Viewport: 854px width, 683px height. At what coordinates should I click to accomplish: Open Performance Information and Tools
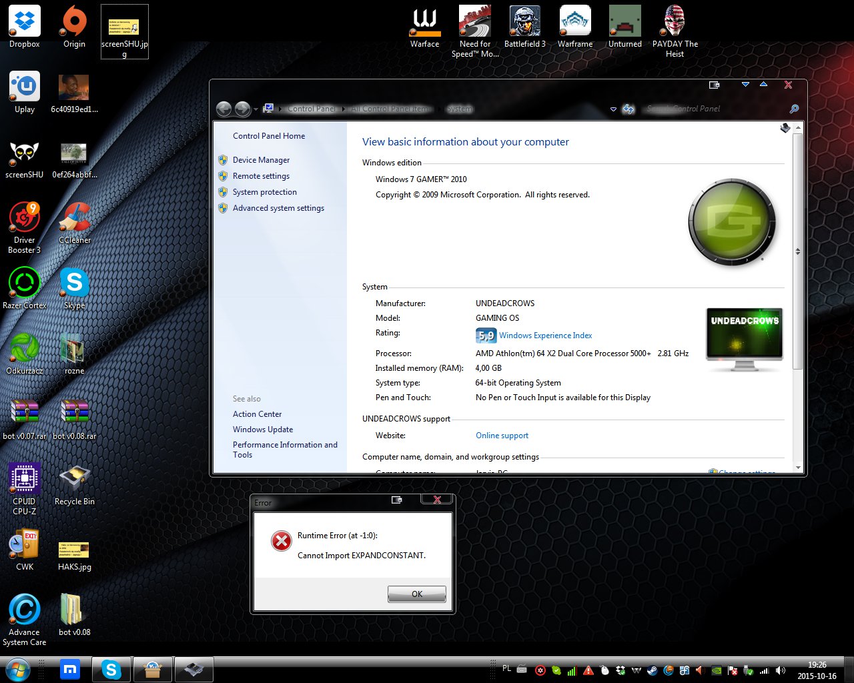285,450
